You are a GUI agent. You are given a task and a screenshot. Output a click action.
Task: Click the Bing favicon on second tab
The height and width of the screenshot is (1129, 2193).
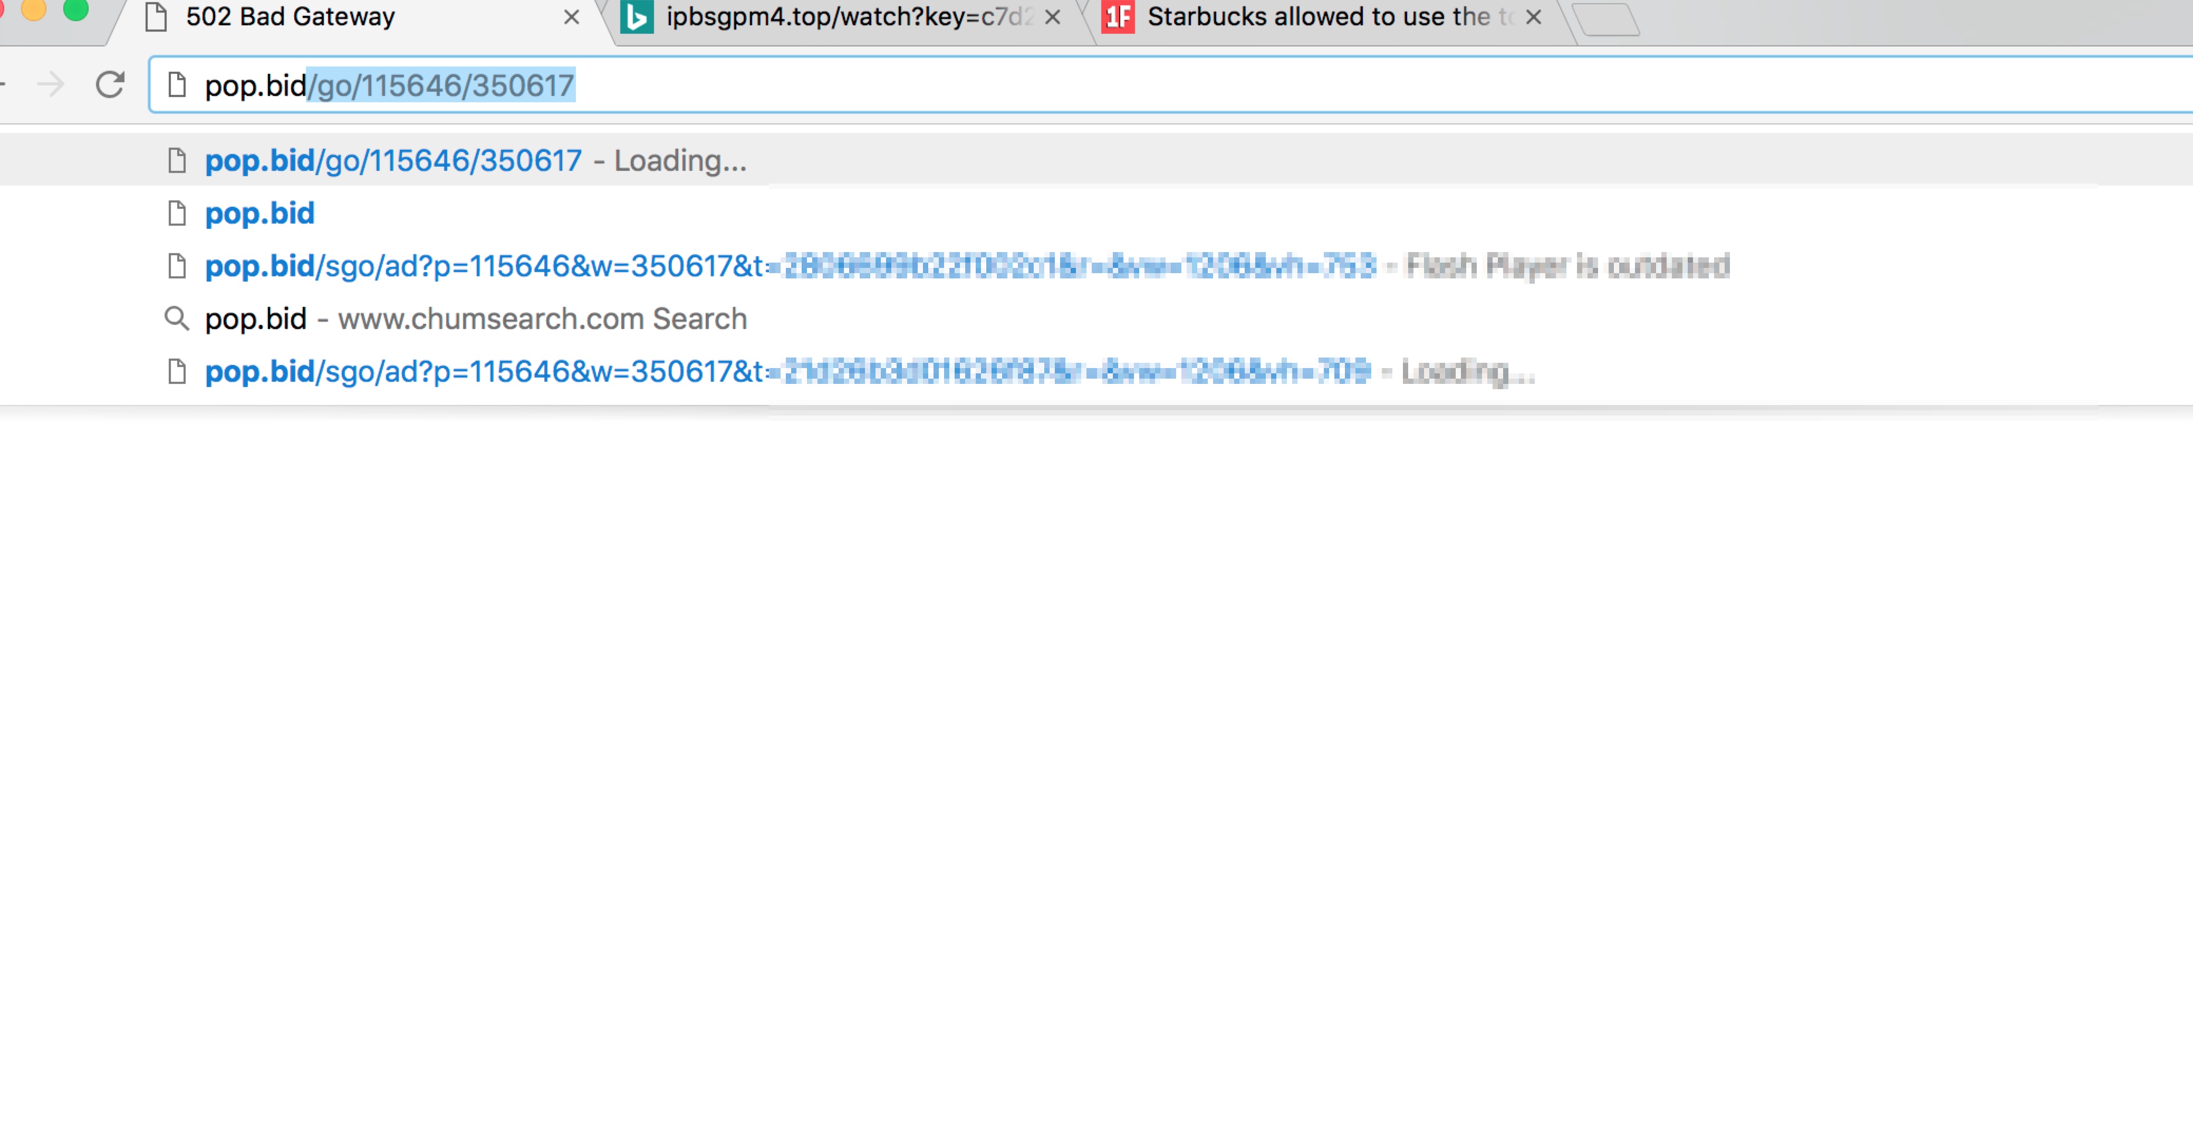click(x=637, y=17)
